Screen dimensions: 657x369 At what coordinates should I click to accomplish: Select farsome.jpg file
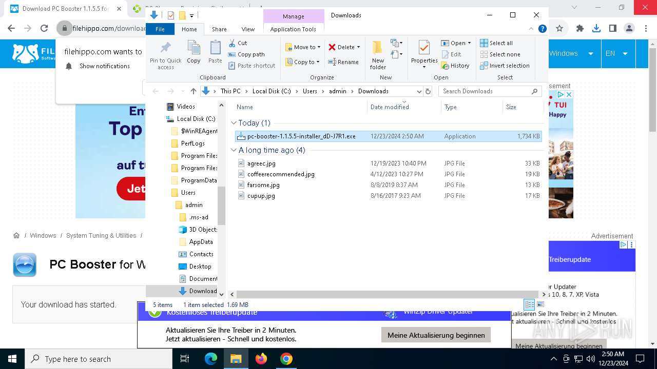[x=388, y=185]
